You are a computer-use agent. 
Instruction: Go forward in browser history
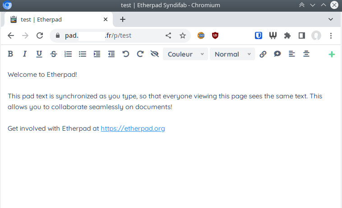(25, 35)
